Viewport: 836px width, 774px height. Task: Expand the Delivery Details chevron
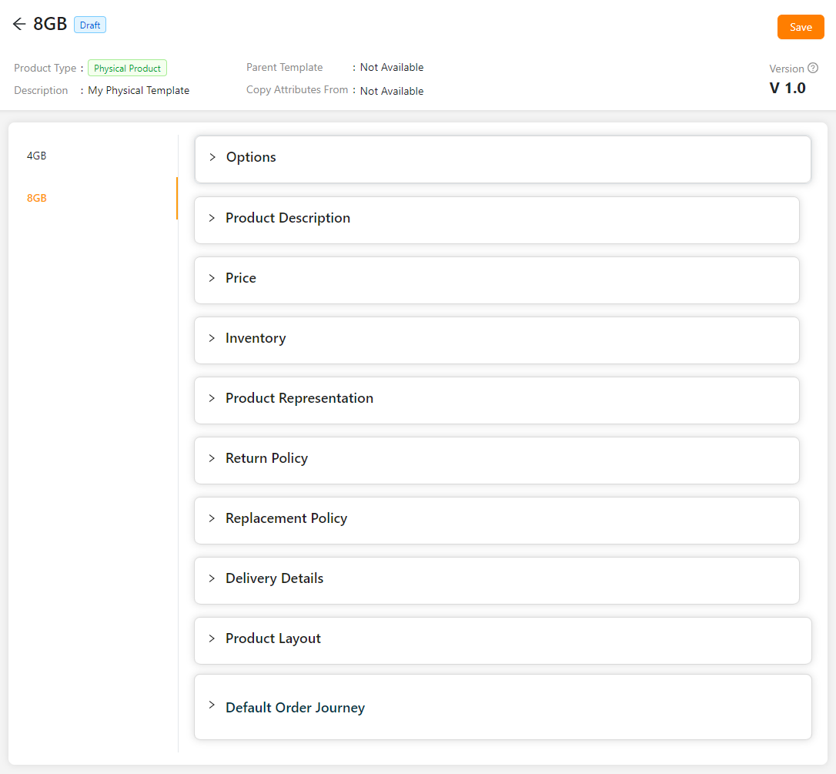click(x=212, y=578)
